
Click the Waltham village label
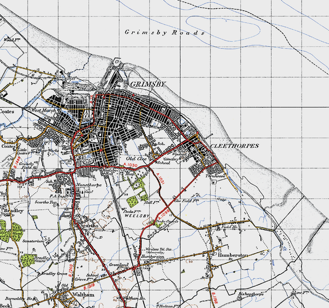click(84, 295)
